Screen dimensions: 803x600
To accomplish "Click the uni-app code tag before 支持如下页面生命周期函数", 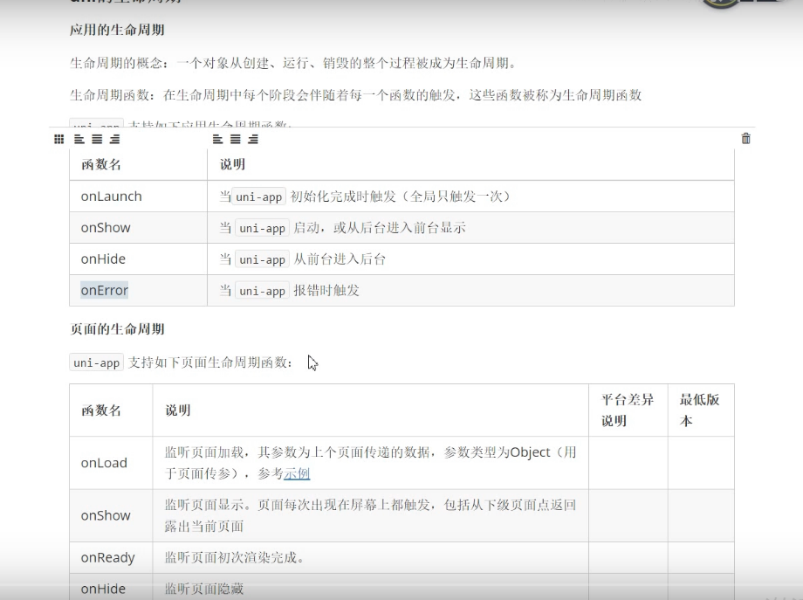I will (97, 362).
